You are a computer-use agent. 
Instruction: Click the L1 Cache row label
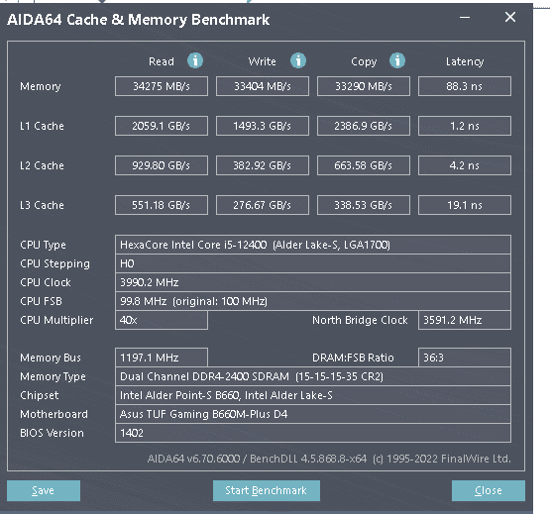click(42, 126)
